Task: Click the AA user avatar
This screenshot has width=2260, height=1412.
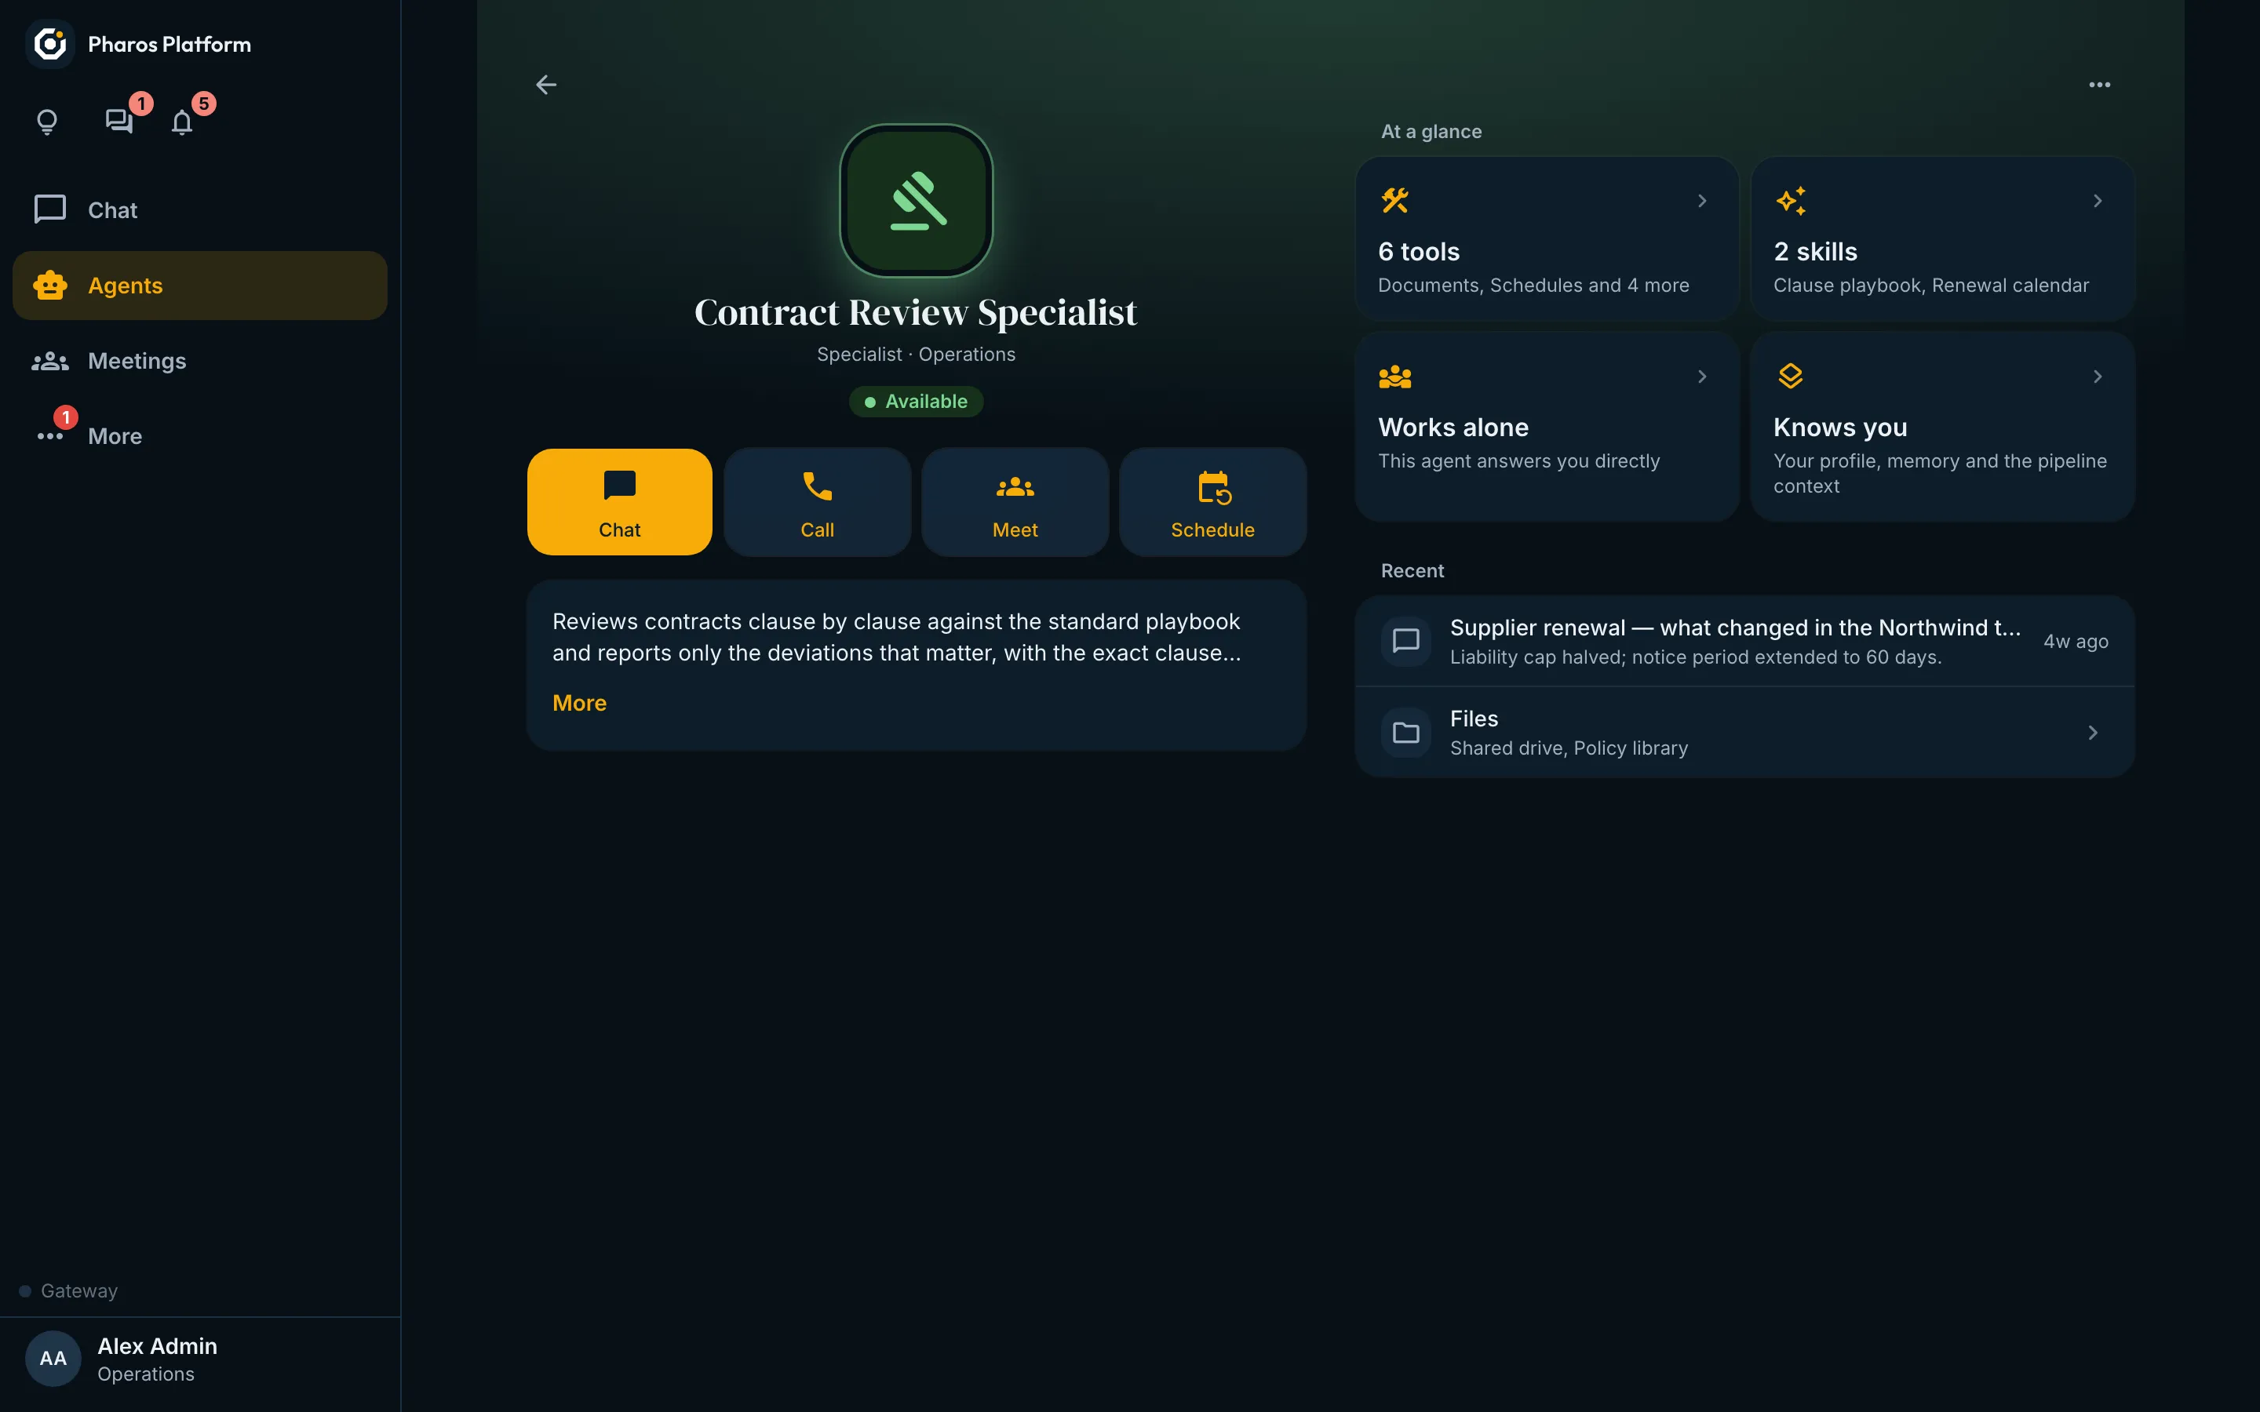Action: pos(53,1358)
